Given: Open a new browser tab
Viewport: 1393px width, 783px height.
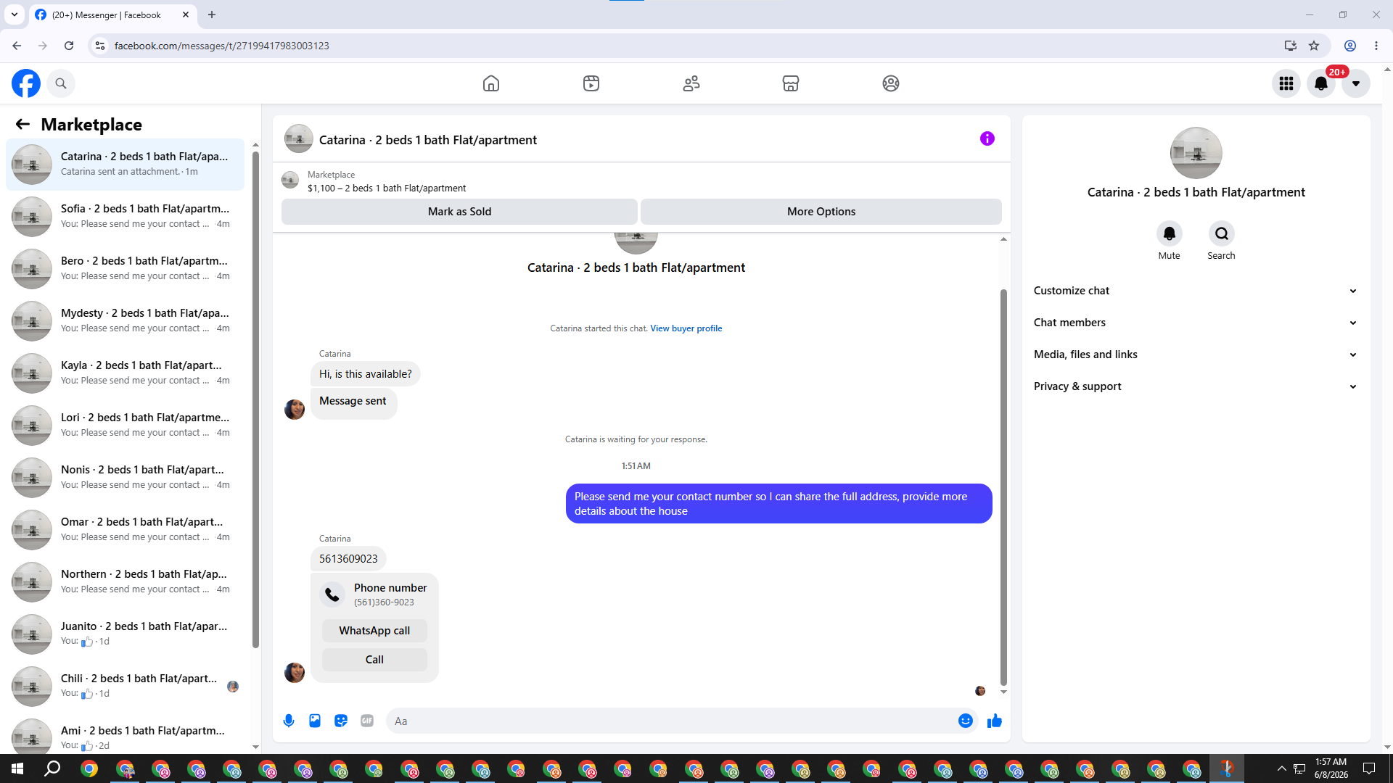Looking at the screenshot, I should (x=212, y=14).
